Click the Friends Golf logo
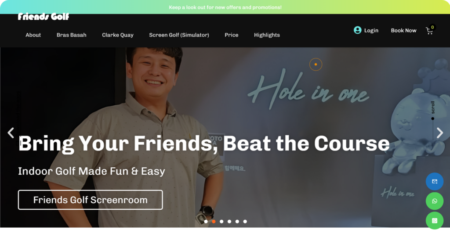This screenshot has height=233, width=450. pyautogui.click(x=44, y=16)
